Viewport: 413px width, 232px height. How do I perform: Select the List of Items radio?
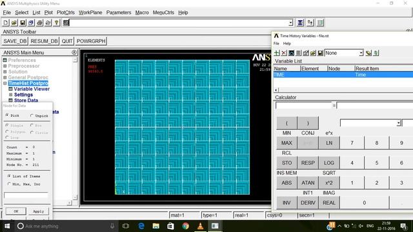pyautogui.click(x=9, y=176)
